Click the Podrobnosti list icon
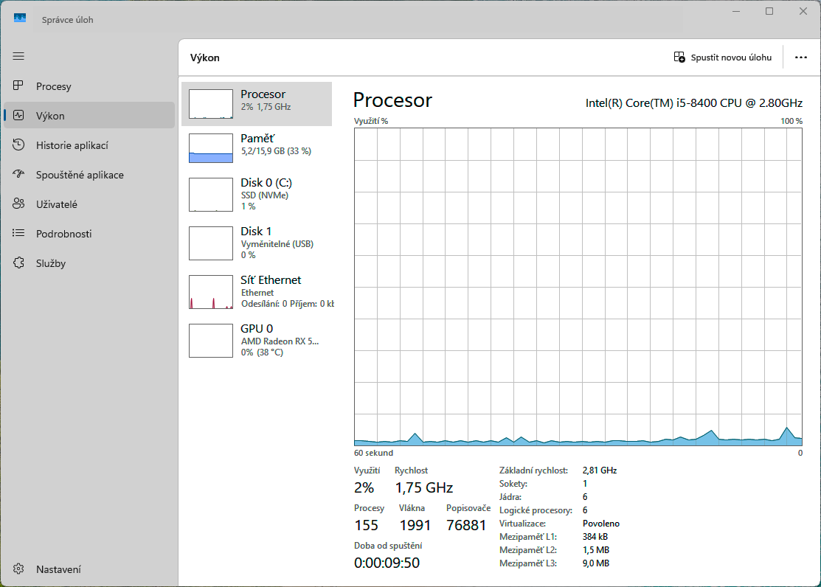 (19, 234)
